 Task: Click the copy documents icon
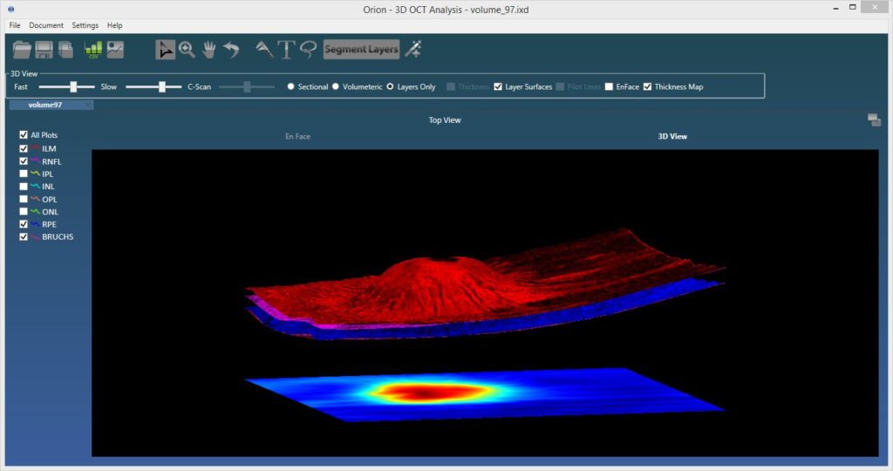[65, 50]
